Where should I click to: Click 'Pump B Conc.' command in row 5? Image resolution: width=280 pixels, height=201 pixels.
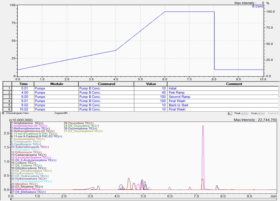[106, 105]
